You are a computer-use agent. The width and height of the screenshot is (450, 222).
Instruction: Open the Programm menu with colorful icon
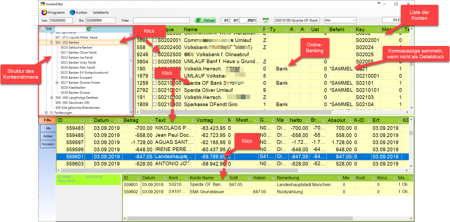click(53, 12)
